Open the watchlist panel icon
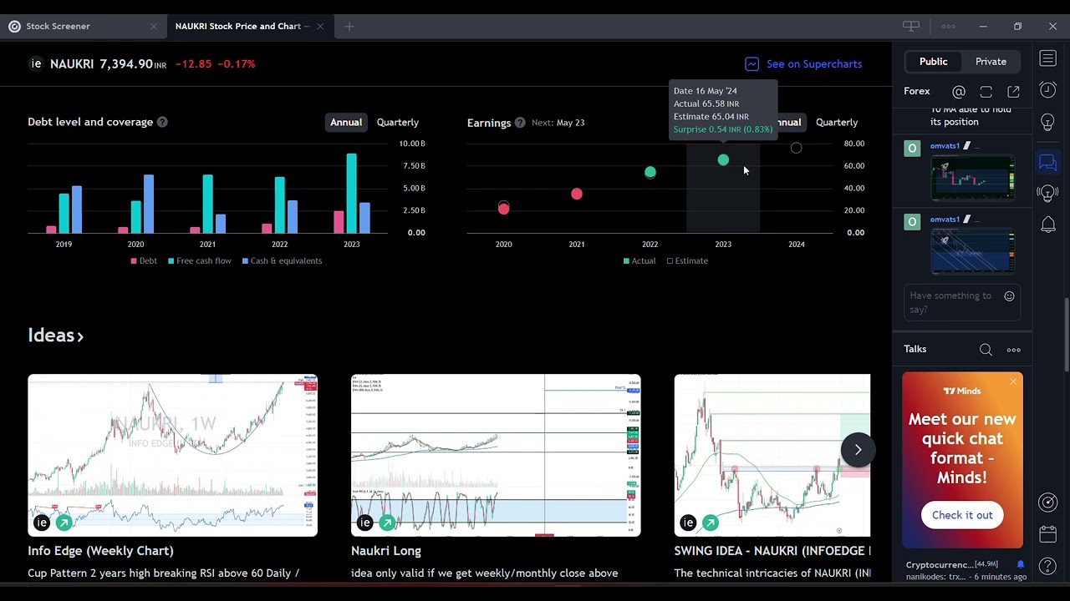 click(1047, 58)
